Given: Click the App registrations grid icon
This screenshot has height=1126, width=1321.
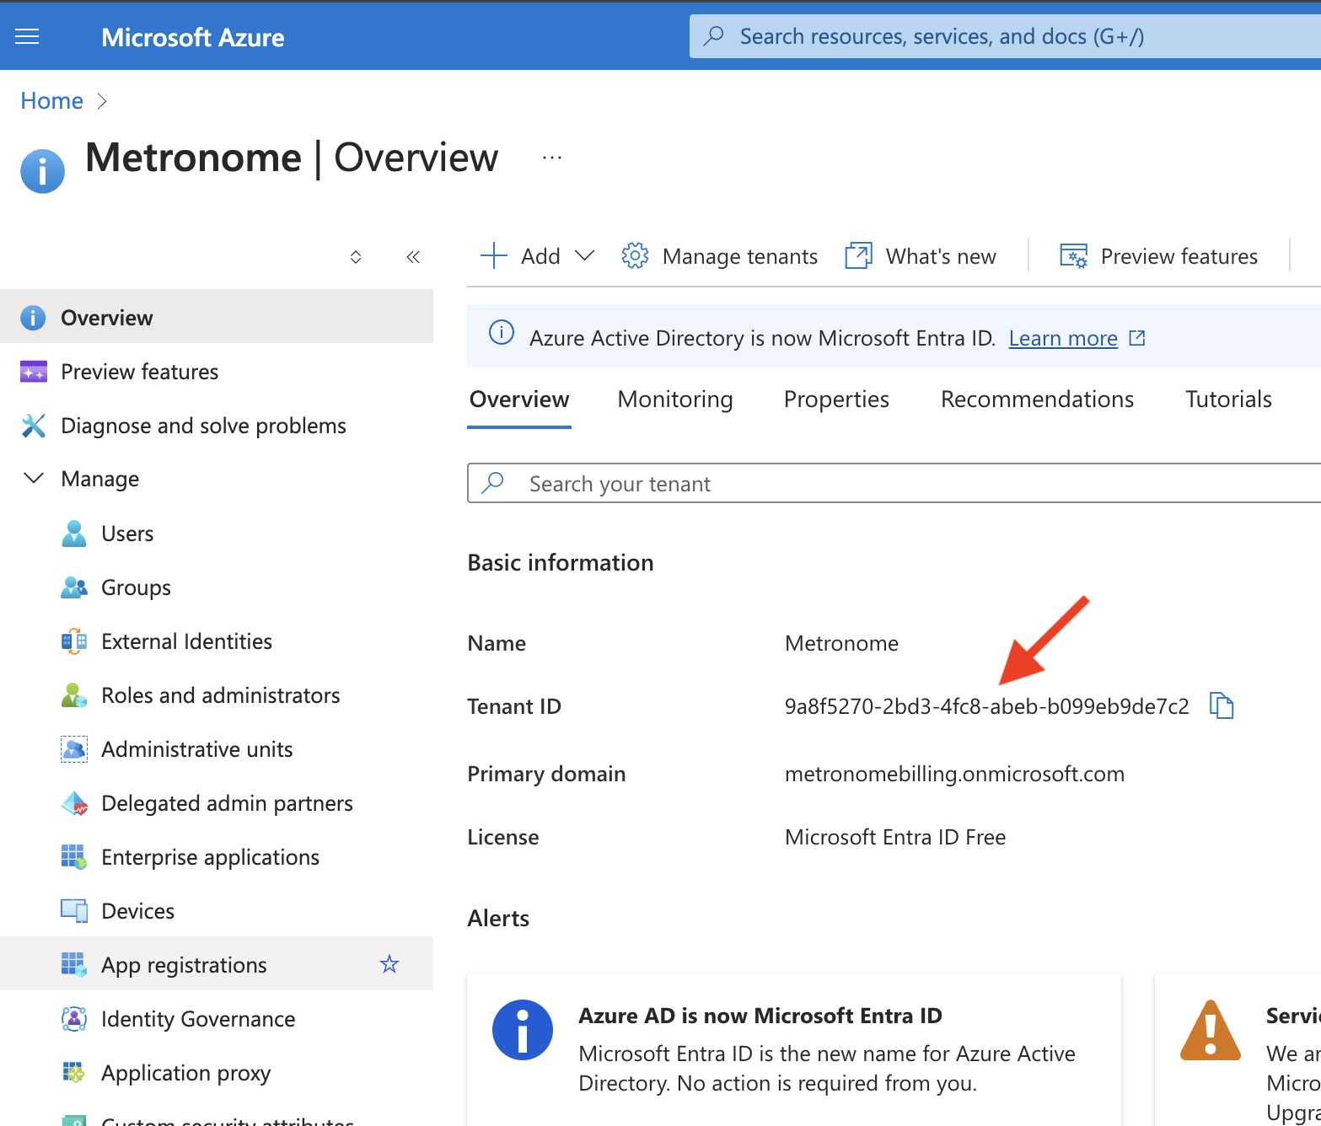Looking at the screenshot, I should point(74,965).
